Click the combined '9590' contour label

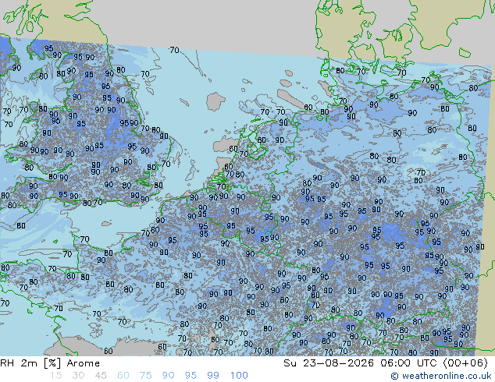129,122
